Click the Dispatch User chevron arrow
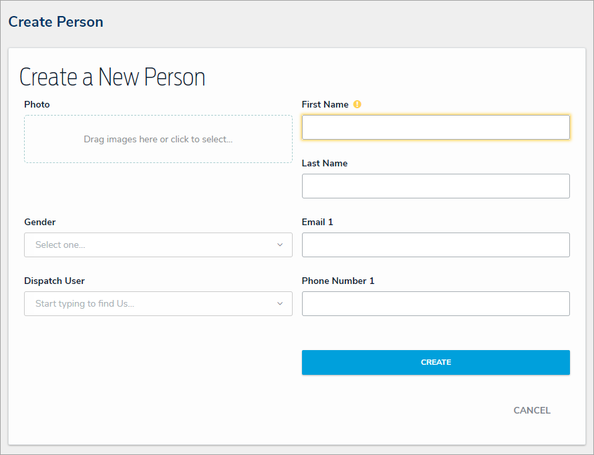The height and width of the screenshot is (455, 594). 280,304
